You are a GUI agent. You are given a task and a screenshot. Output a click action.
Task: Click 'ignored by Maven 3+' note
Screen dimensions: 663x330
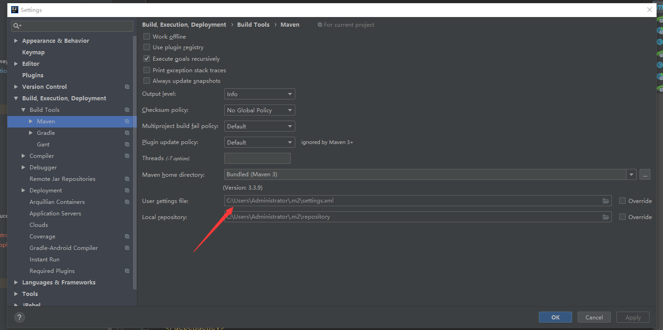[x=327, y=142]
